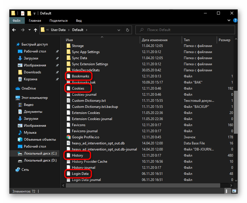The width and height of the screenshot is (247, 203).
Task: Switch to large icons view in status bar
Action: point(234,191)
